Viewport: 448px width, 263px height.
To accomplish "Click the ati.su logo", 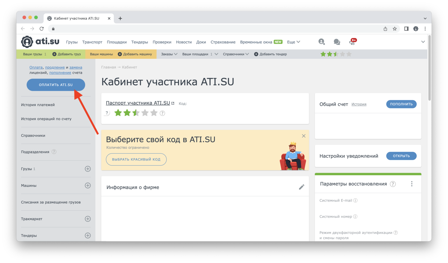I will 40,42.
